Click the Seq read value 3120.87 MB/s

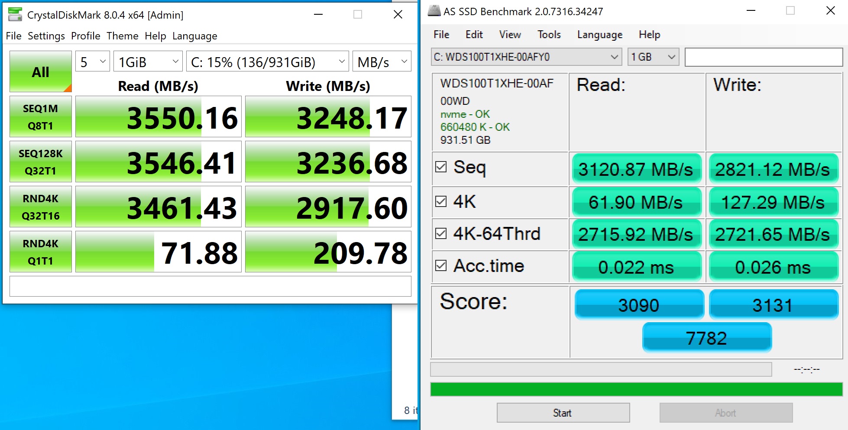[636, 168]
